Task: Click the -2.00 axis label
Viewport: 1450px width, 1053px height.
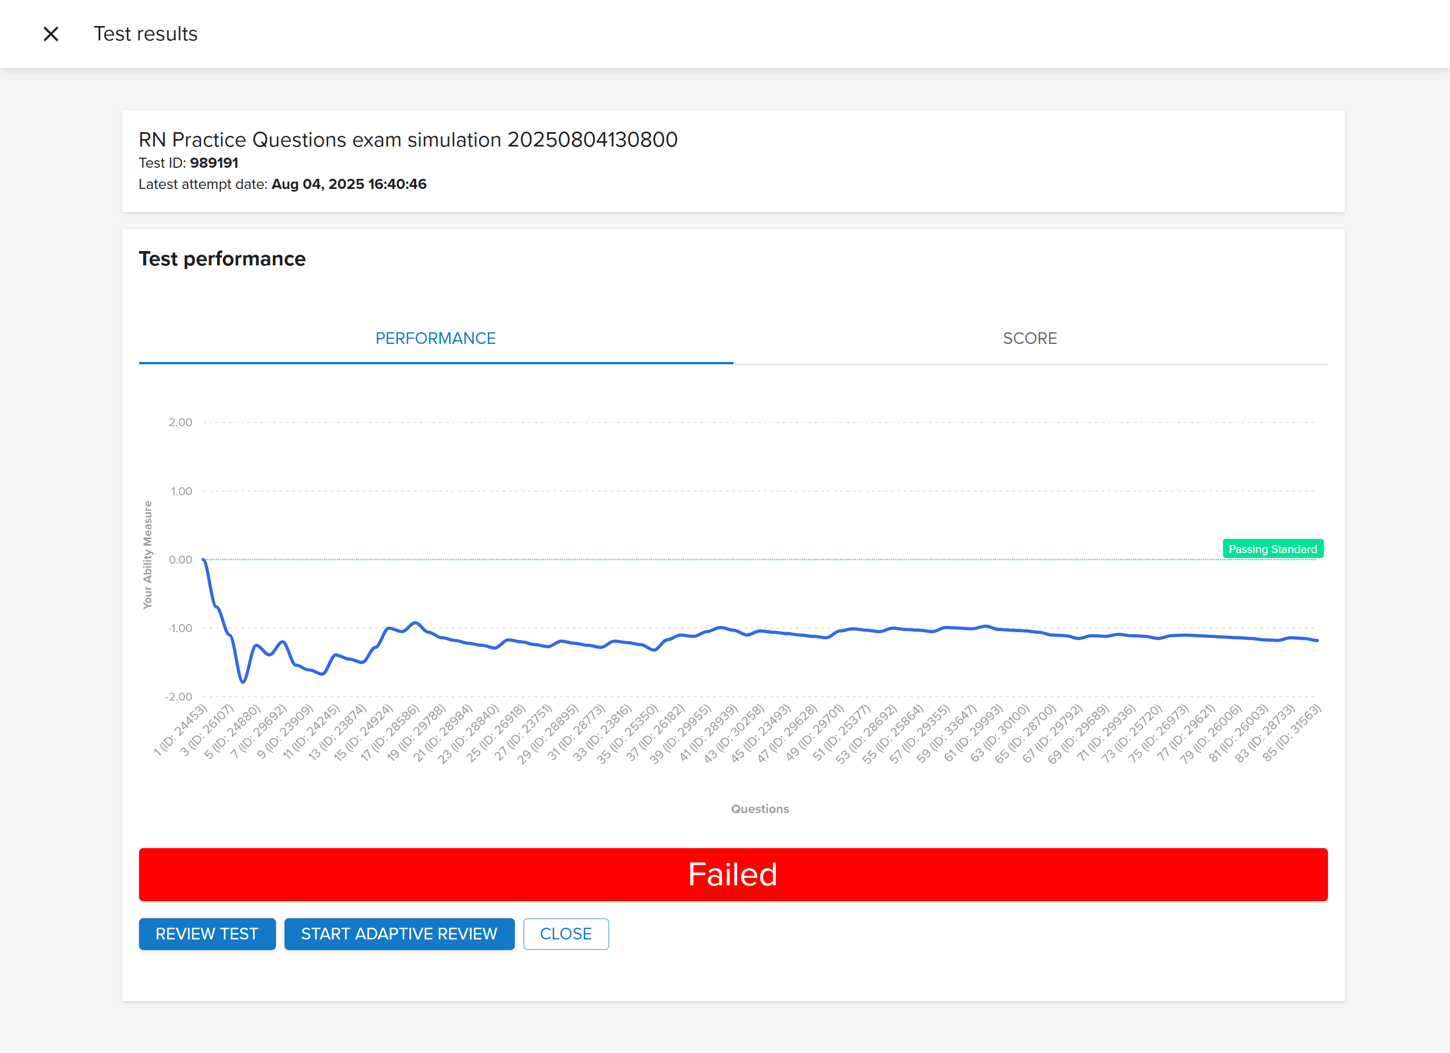Action: [178, 696]
